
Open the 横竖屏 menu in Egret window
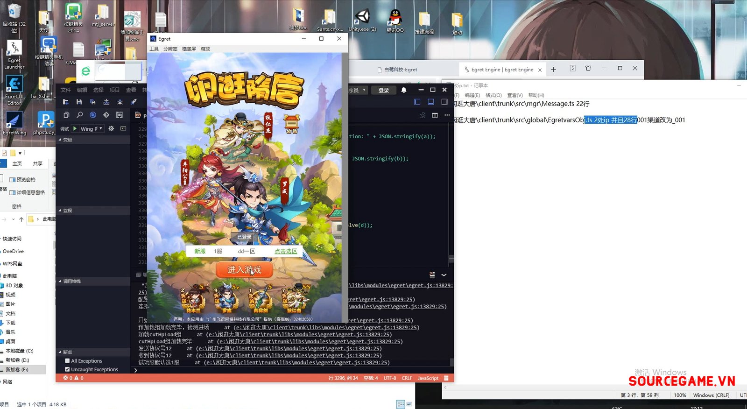pyautogui.click(x=189, y=49)
